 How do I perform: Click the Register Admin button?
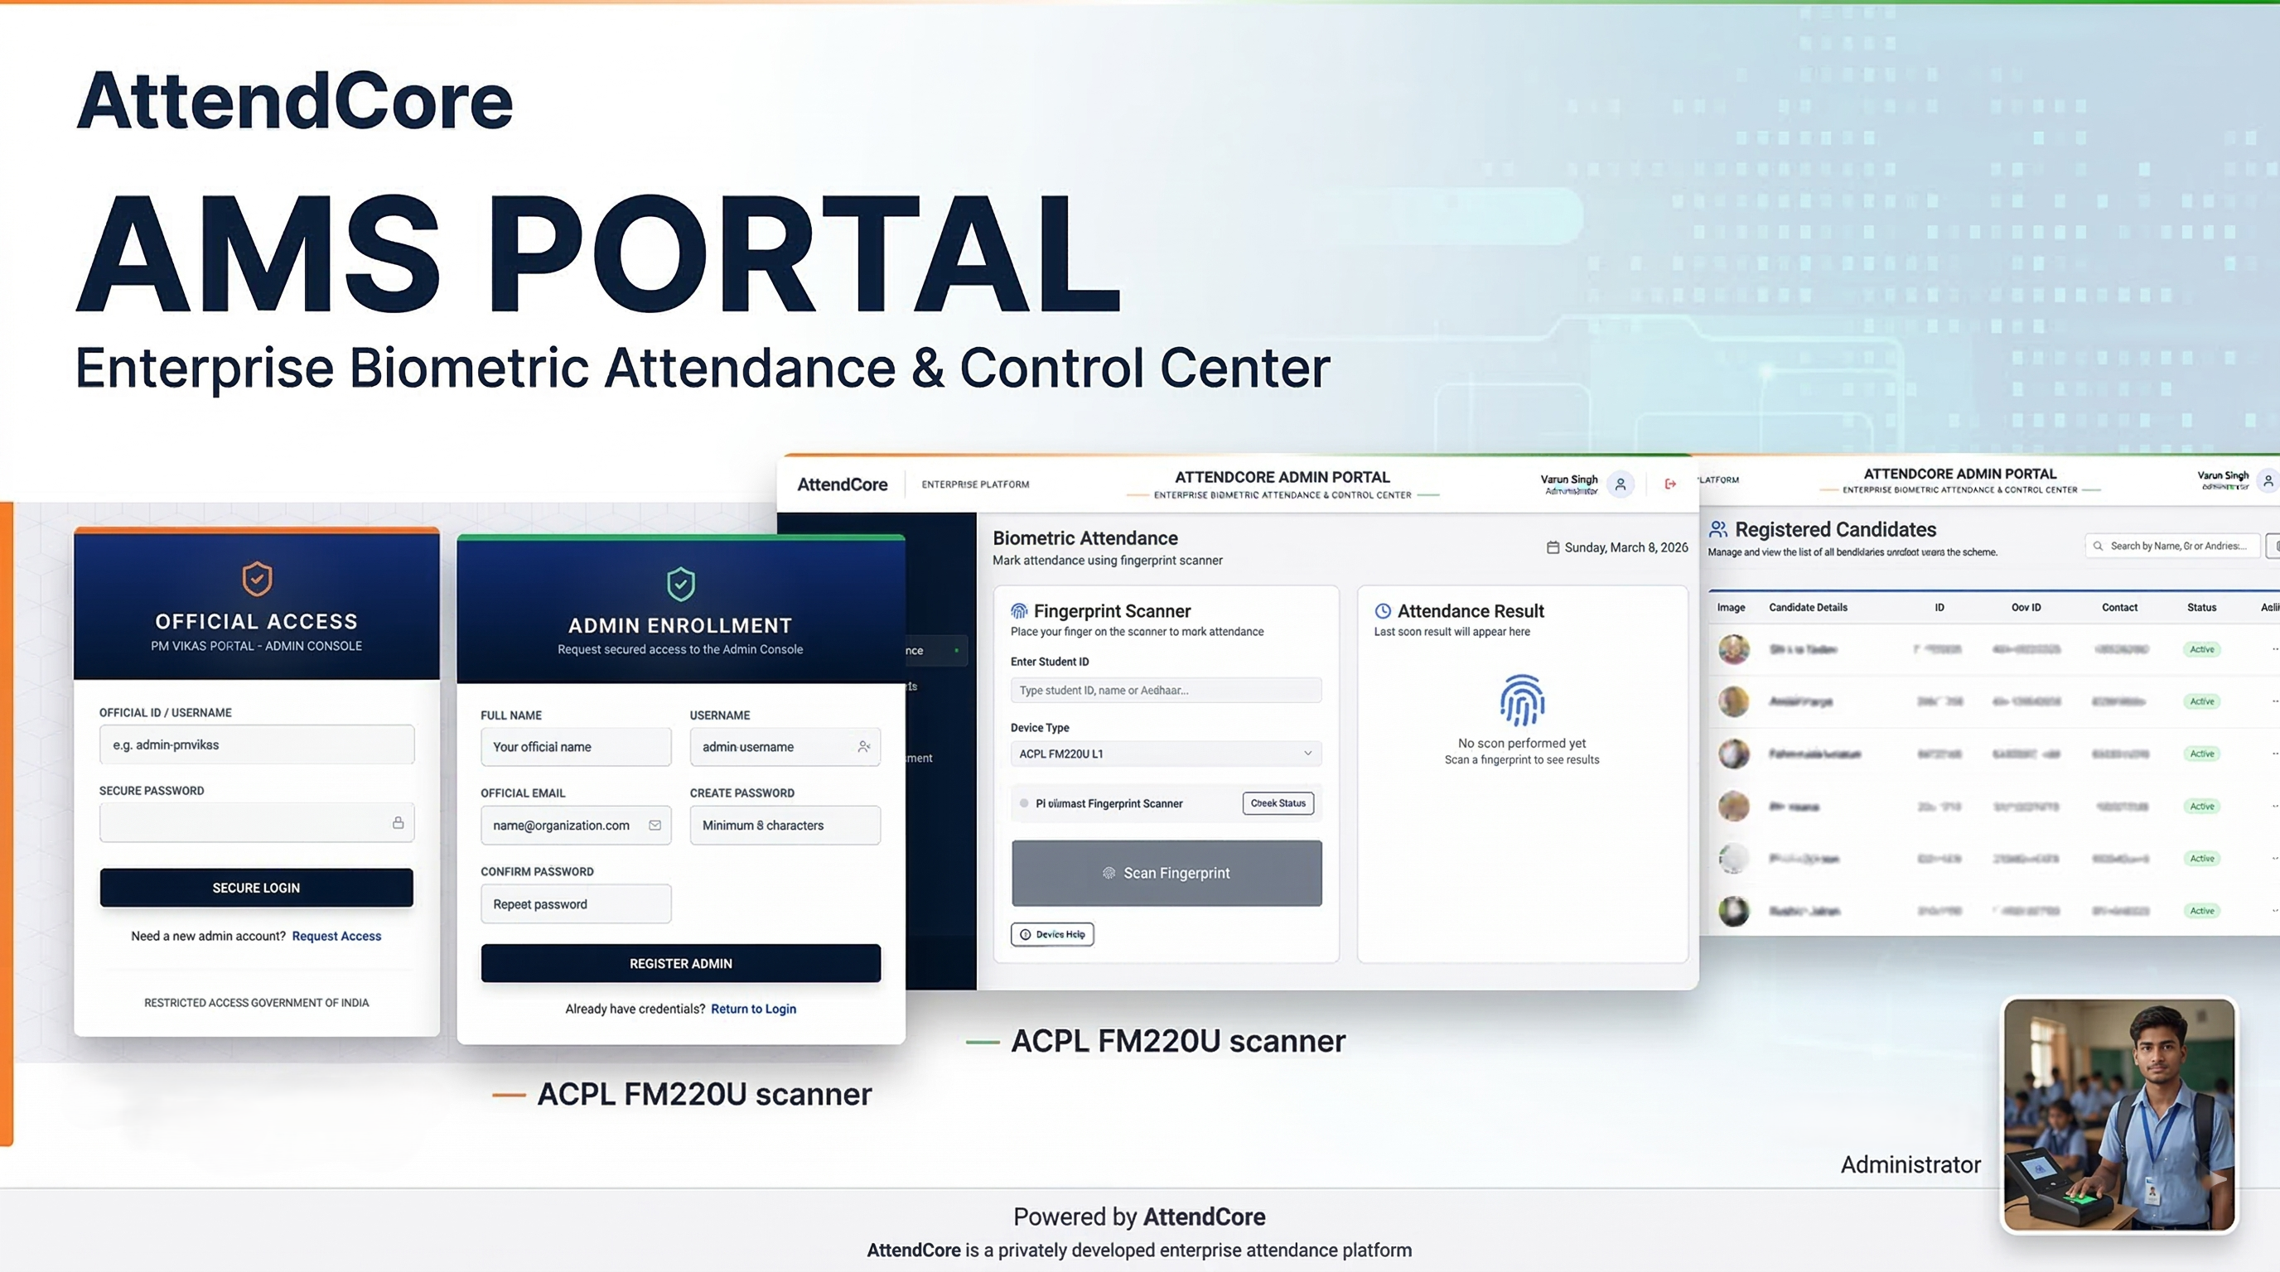point(681,963)
